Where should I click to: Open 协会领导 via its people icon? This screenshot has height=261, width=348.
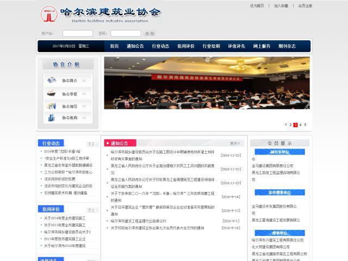(52, 106)
